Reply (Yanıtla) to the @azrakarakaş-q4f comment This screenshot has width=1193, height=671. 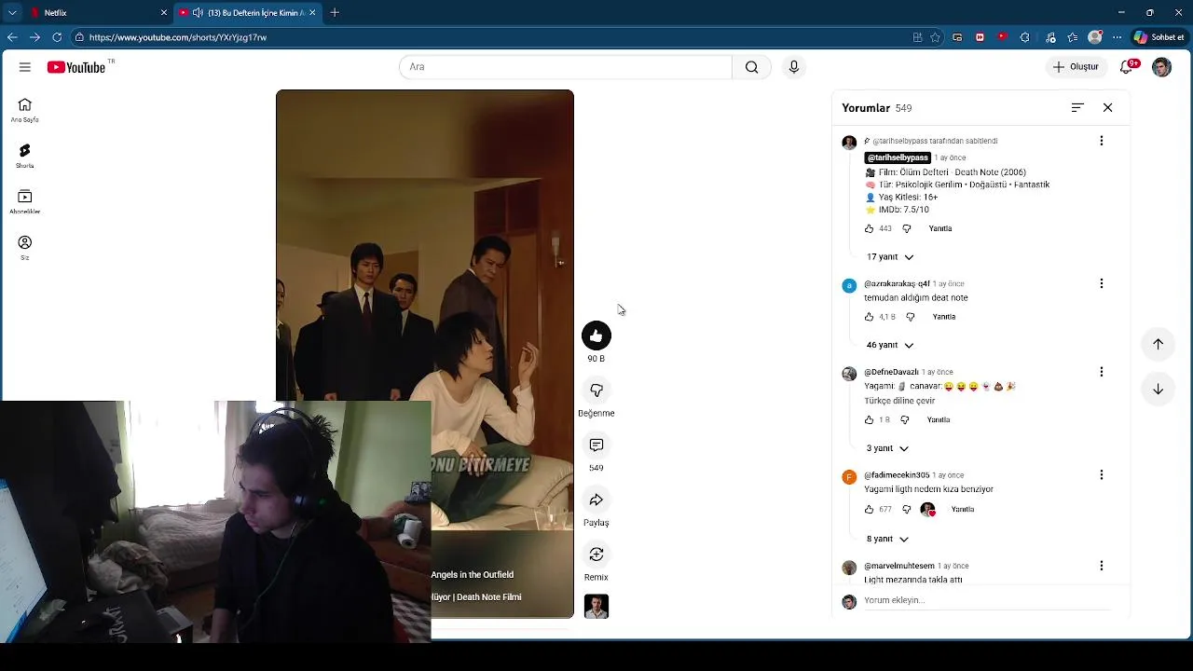(x=944, y=317)
